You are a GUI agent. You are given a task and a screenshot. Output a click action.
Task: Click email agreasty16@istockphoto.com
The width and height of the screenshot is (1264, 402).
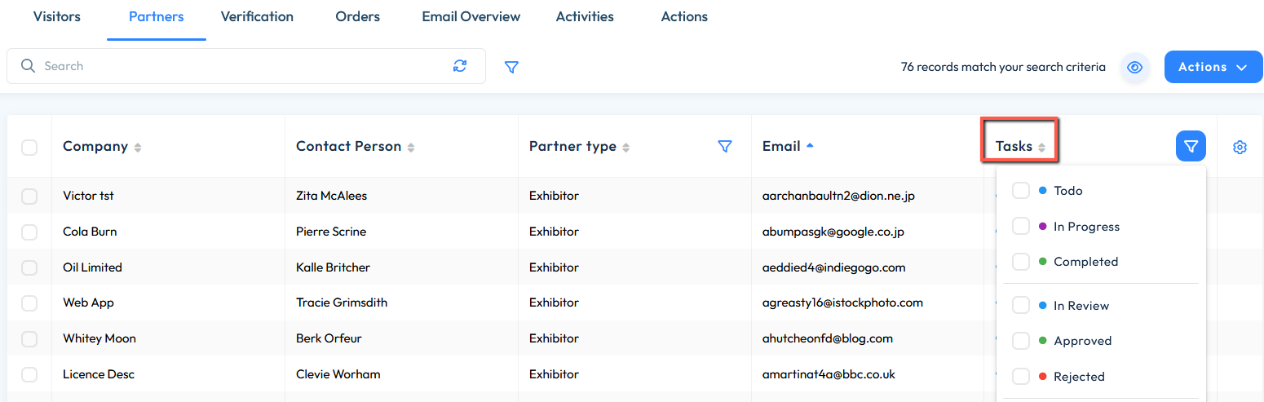pyautogui.click(x=842, y=303)
